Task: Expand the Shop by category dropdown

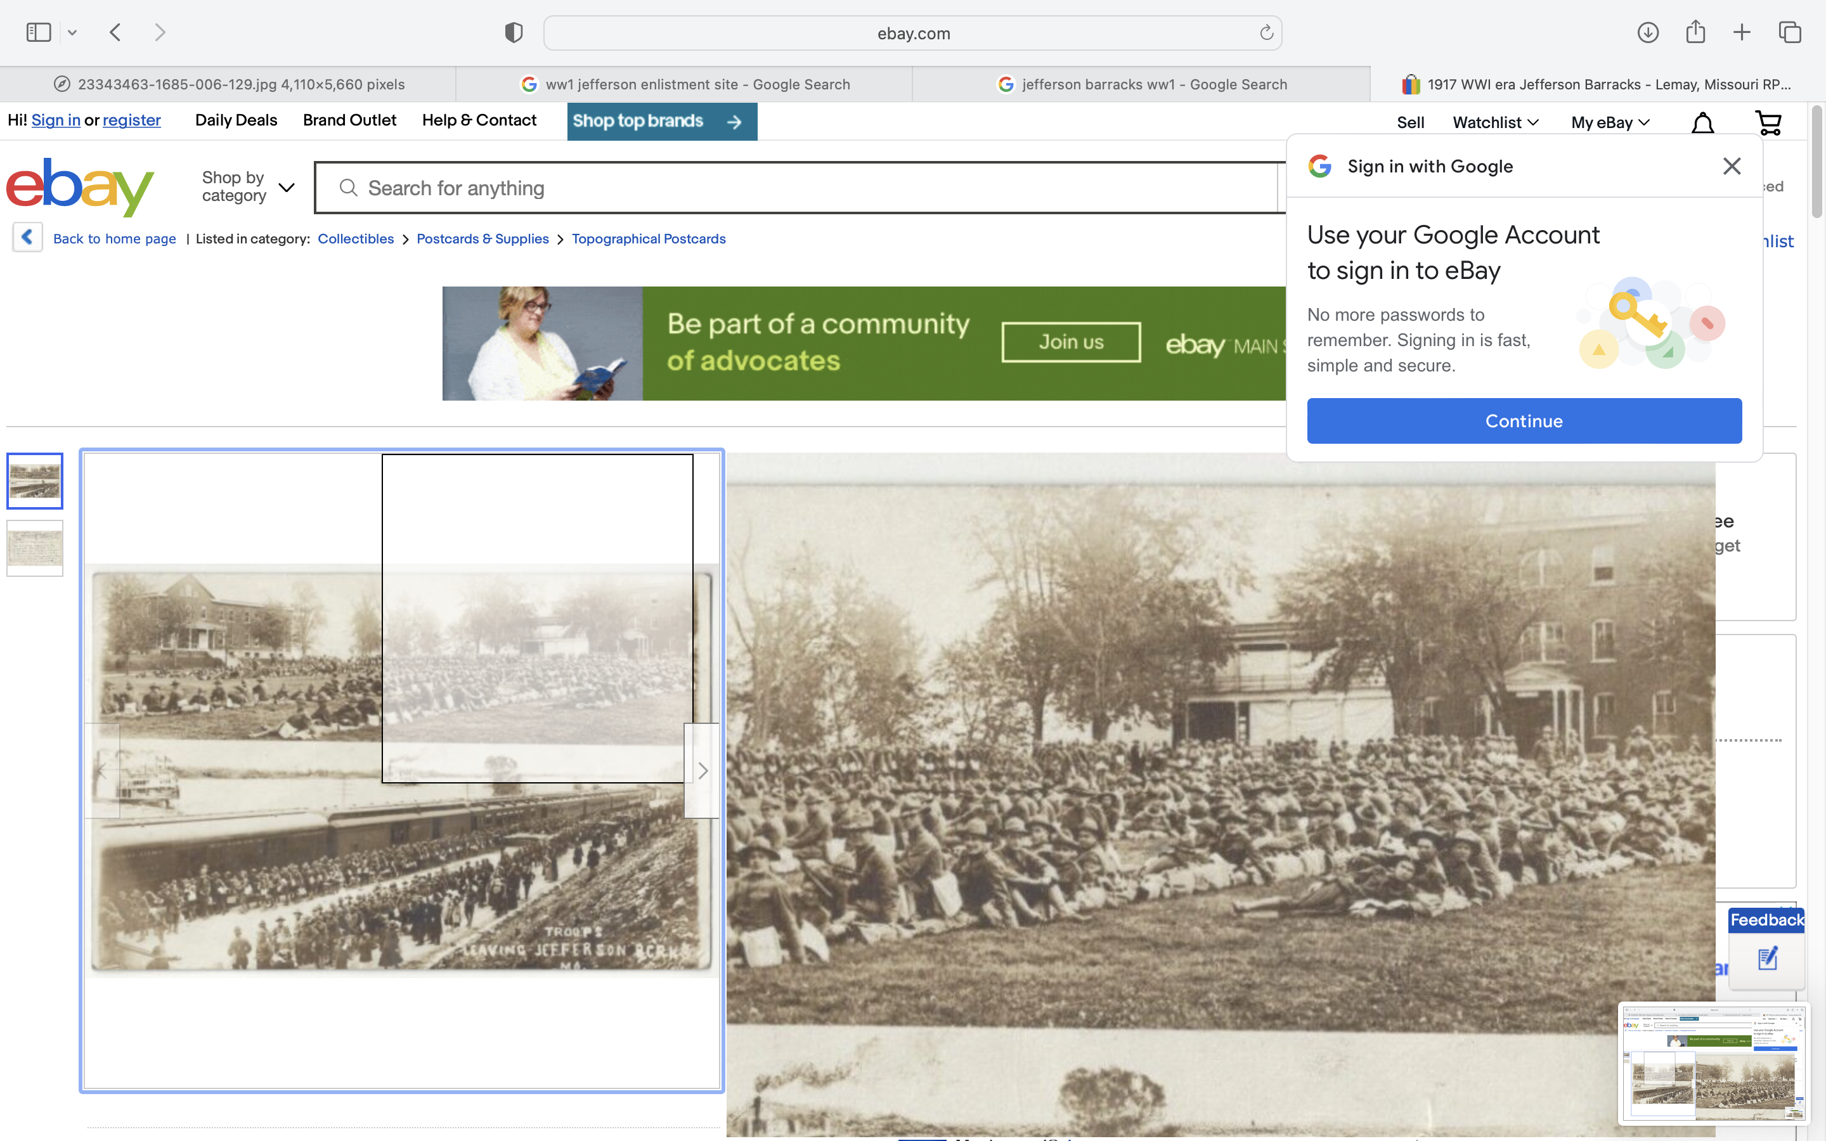Action: 247,186
